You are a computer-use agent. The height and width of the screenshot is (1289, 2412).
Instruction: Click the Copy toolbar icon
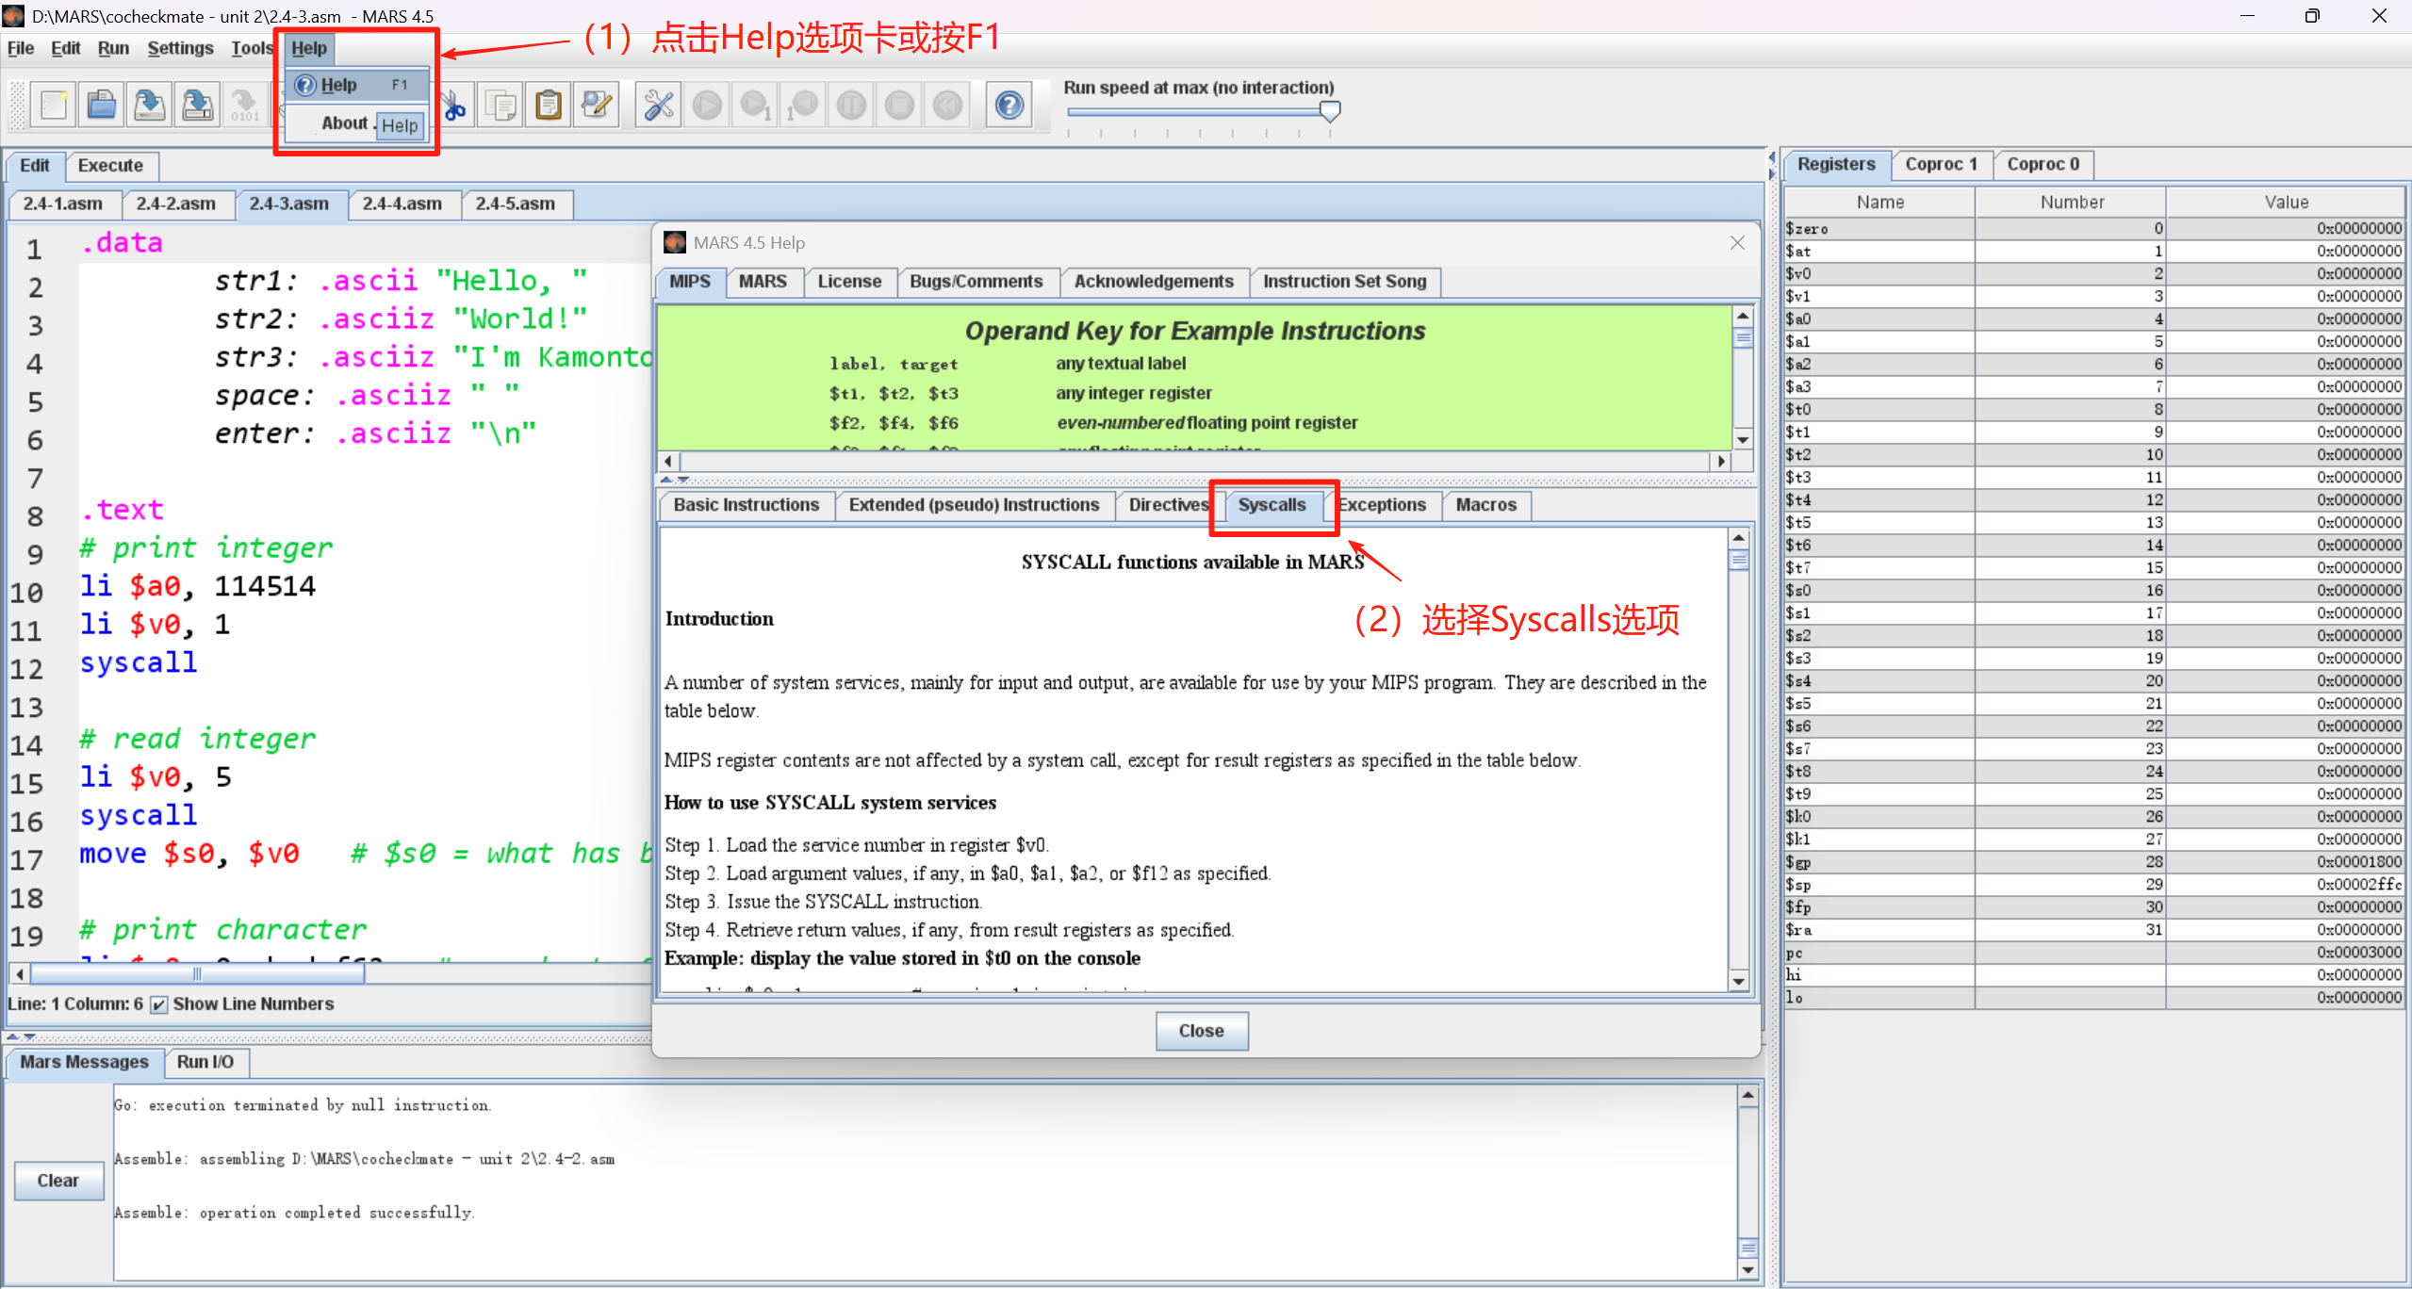point(500,105)
